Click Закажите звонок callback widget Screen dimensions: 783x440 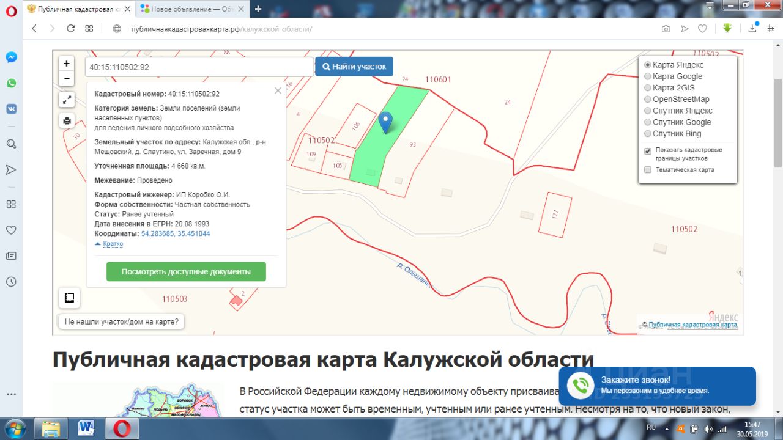click(657, 386)
